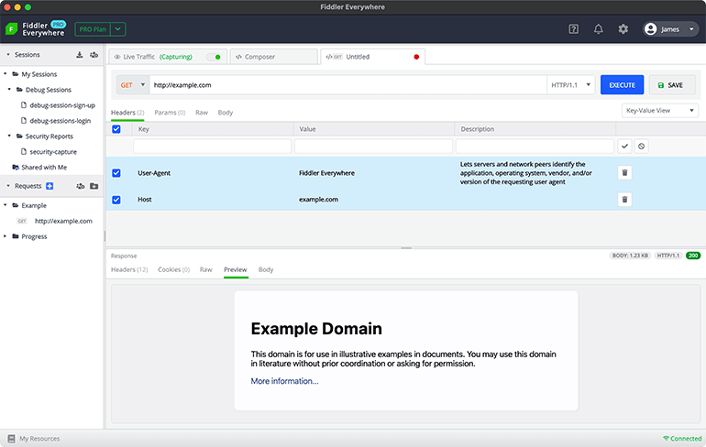This screenshot has width=706, height=447.
Task: Open the debug-sessions-login session
Action: point(61,121)
